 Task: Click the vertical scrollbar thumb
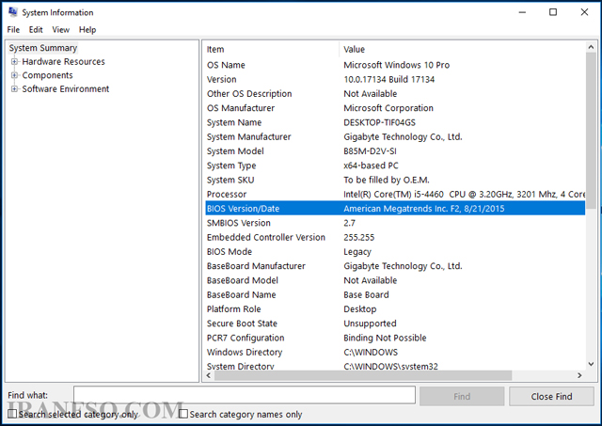tap(591, 131)
